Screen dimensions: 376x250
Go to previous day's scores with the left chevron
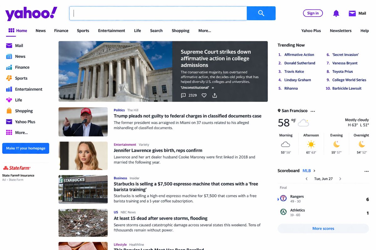[306, 178]
